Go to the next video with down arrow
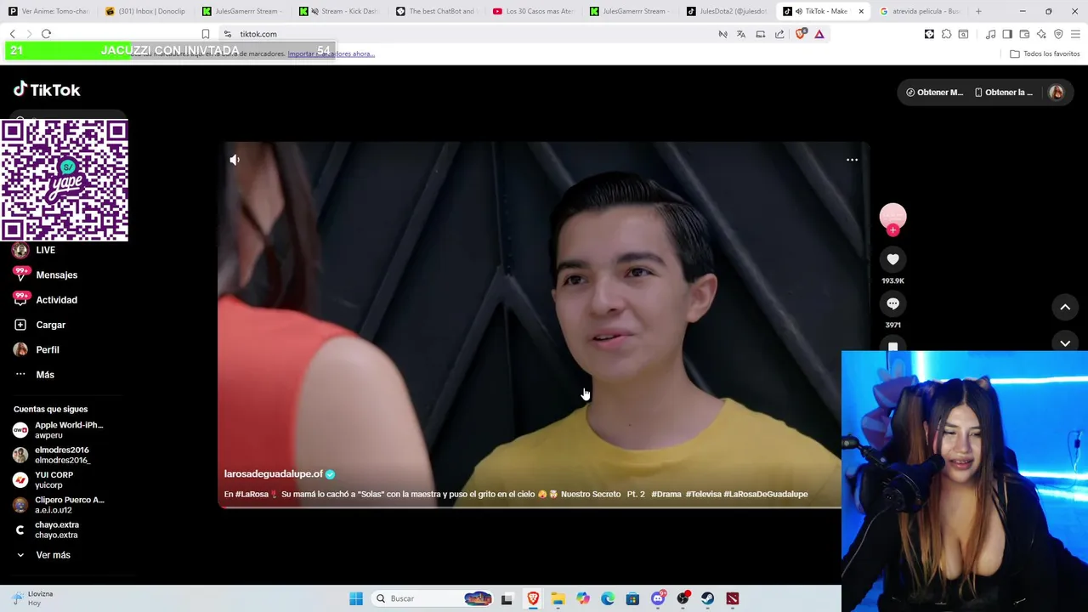Viewport: 1088px width, 612px height. (1065, 343)
